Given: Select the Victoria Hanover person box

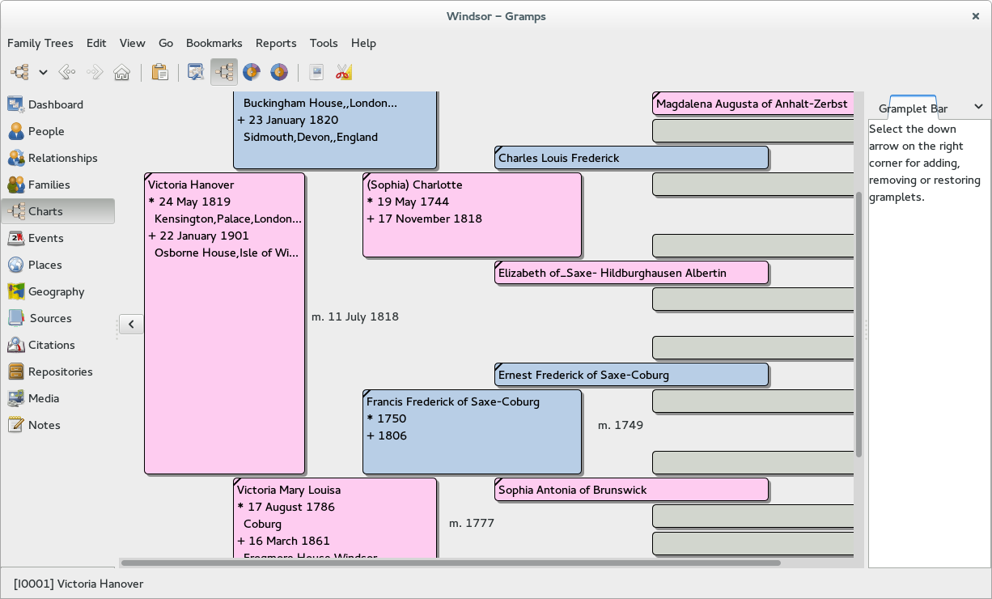Looking at the screenshot, I should 224,324.
